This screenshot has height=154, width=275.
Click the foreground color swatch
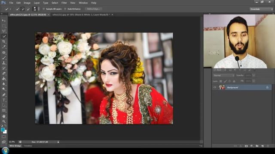point(3,130)
